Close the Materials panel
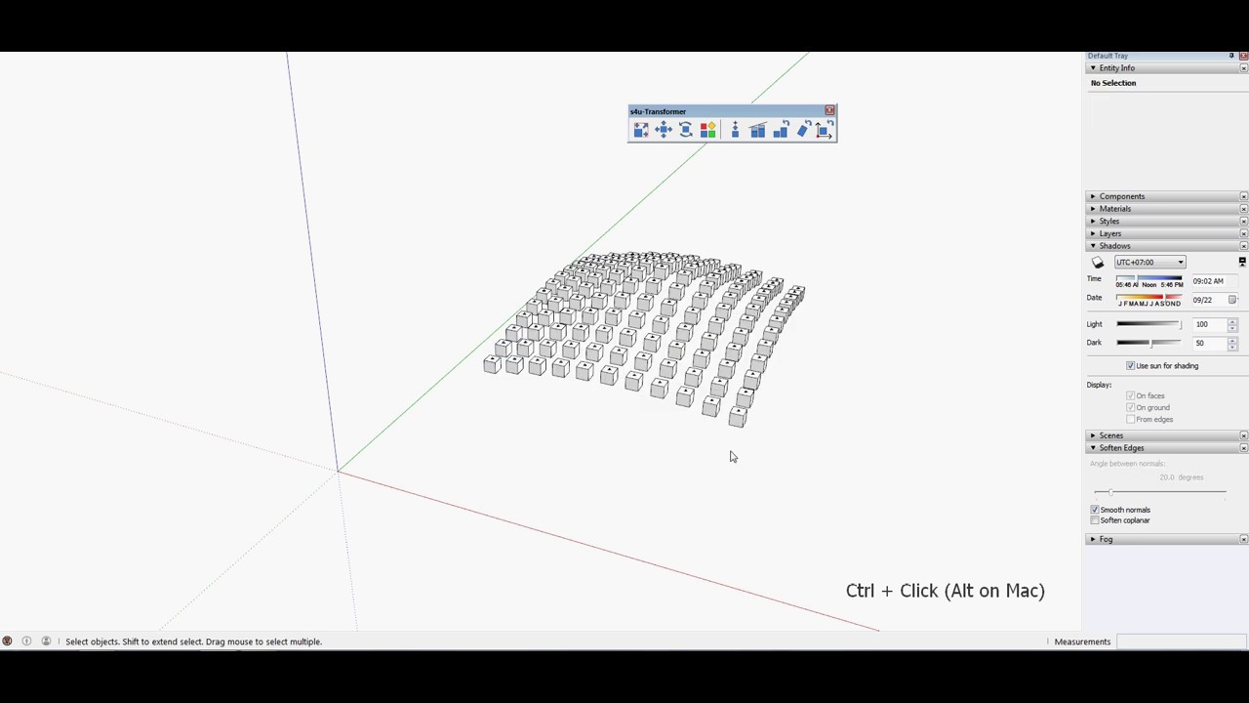 pyautogui.click(x=1243, y=209)
